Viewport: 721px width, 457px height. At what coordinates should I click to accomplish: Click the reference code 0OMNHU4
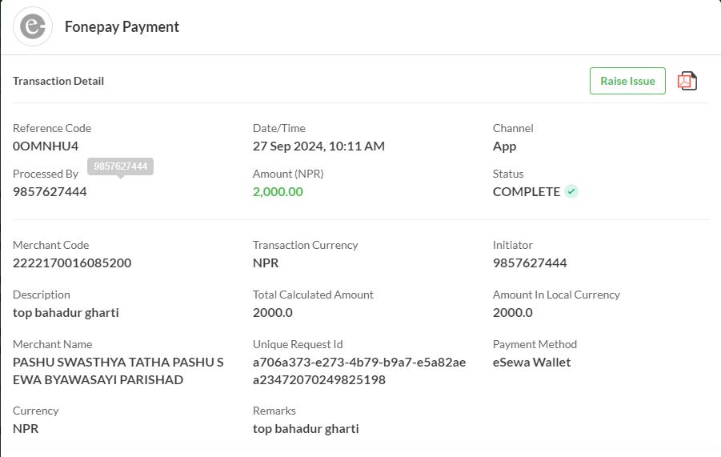[x=46, y=146]
